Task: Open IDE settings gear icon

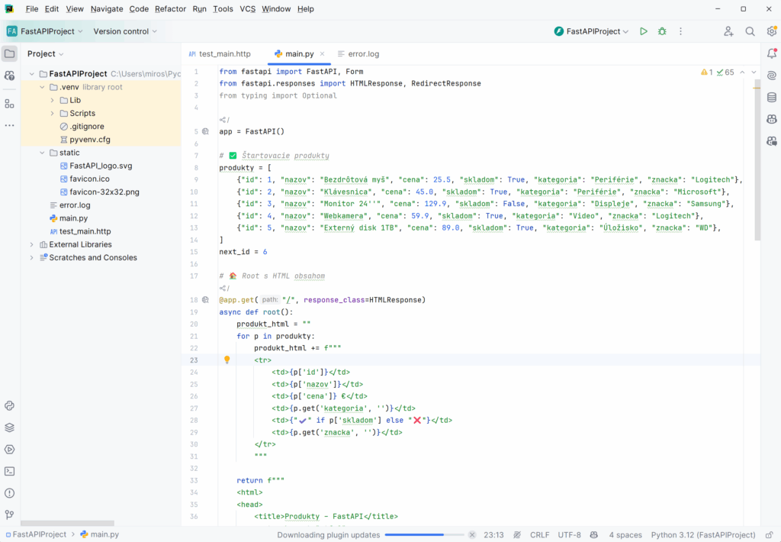Action: tap(772, 31)
